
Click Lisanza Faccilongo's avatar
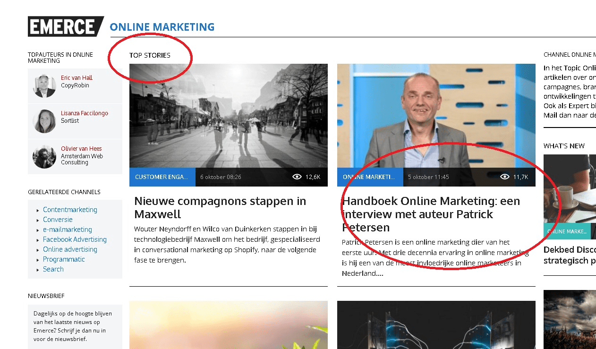coord(44,121)
